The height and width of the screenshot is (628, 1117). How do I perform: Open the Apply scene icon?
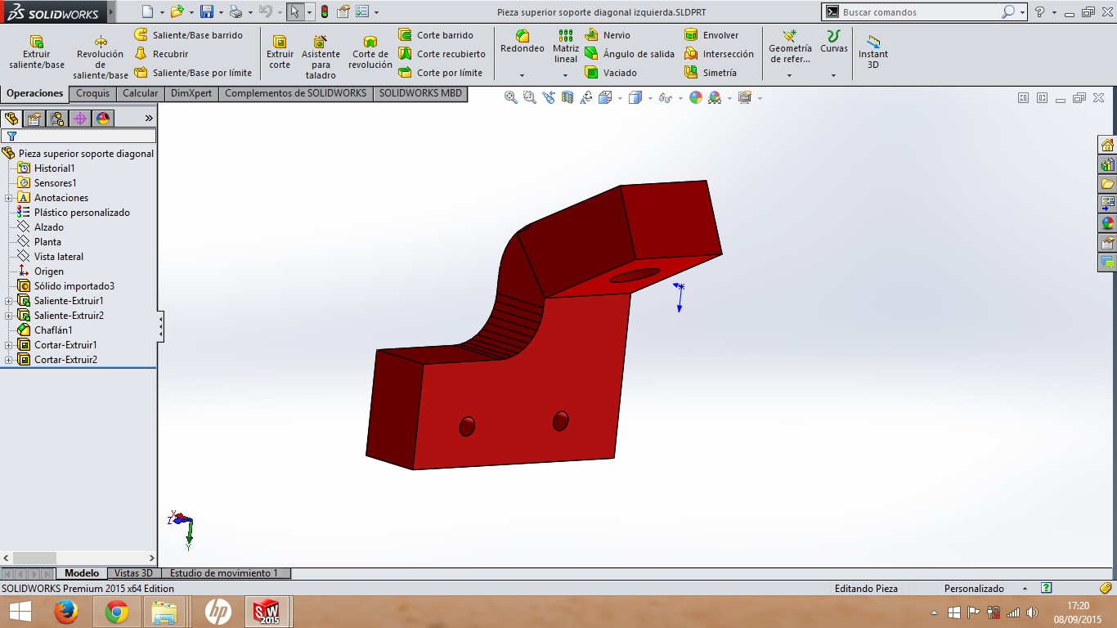point(715,97)
